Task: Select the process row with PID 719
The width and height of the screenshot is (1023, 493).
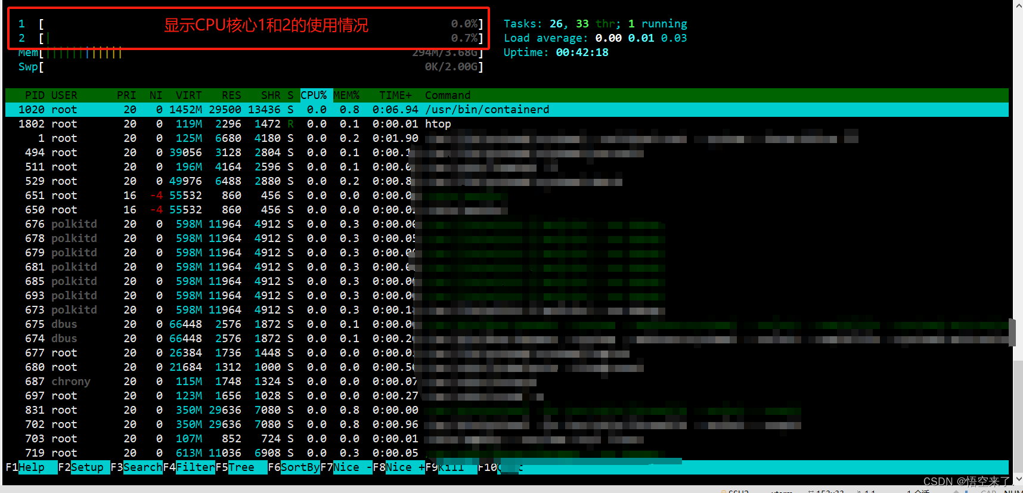Action: [x=507, y=453]
